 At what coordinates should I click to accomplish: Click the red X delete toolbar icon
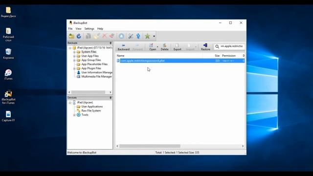click(104, 36)
